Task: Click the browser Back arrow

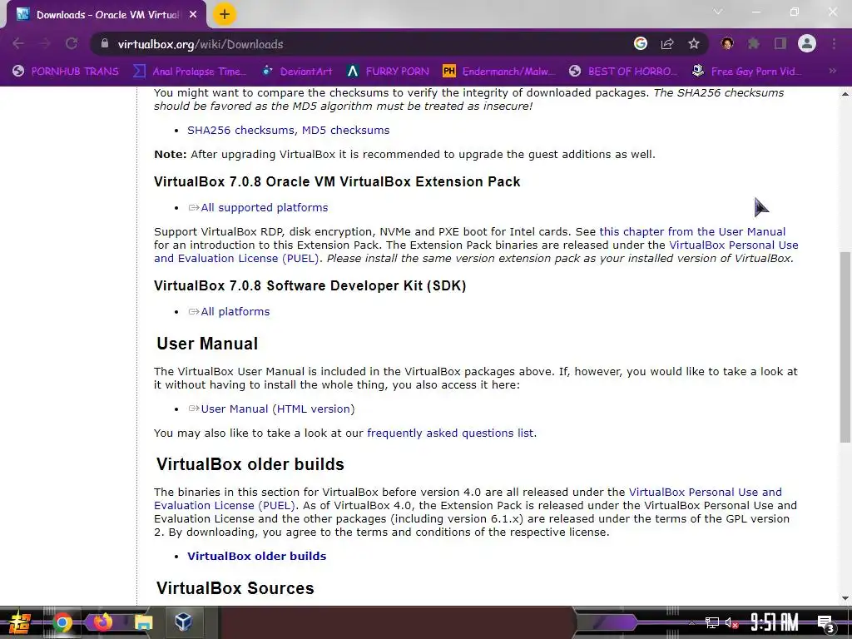Action: click(18, 43)
